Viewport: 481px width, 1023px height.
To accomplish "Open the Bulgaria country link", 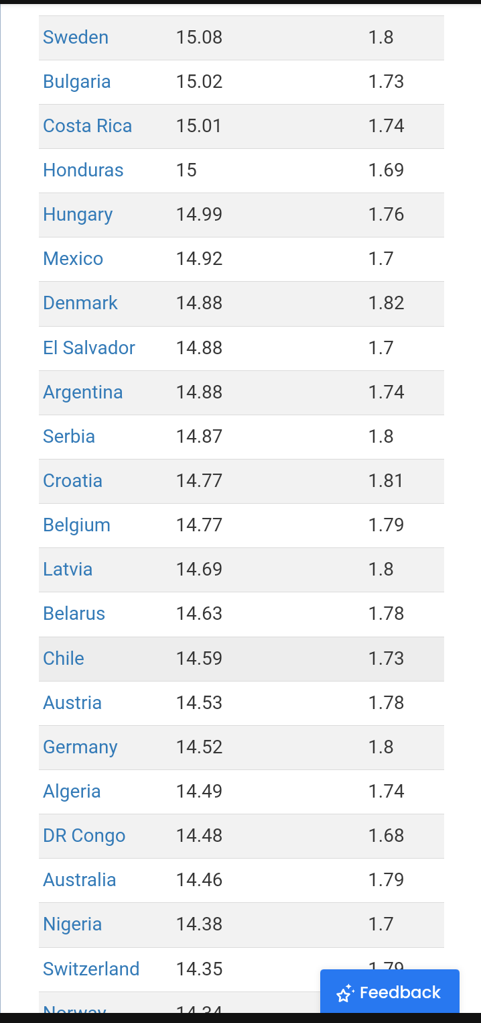I will (77, 82).
